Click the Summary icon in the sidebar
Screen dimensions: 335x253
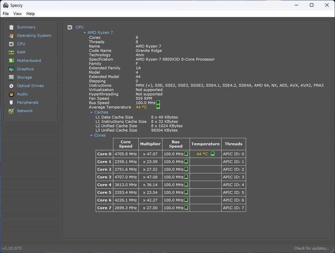pos(12,27)
